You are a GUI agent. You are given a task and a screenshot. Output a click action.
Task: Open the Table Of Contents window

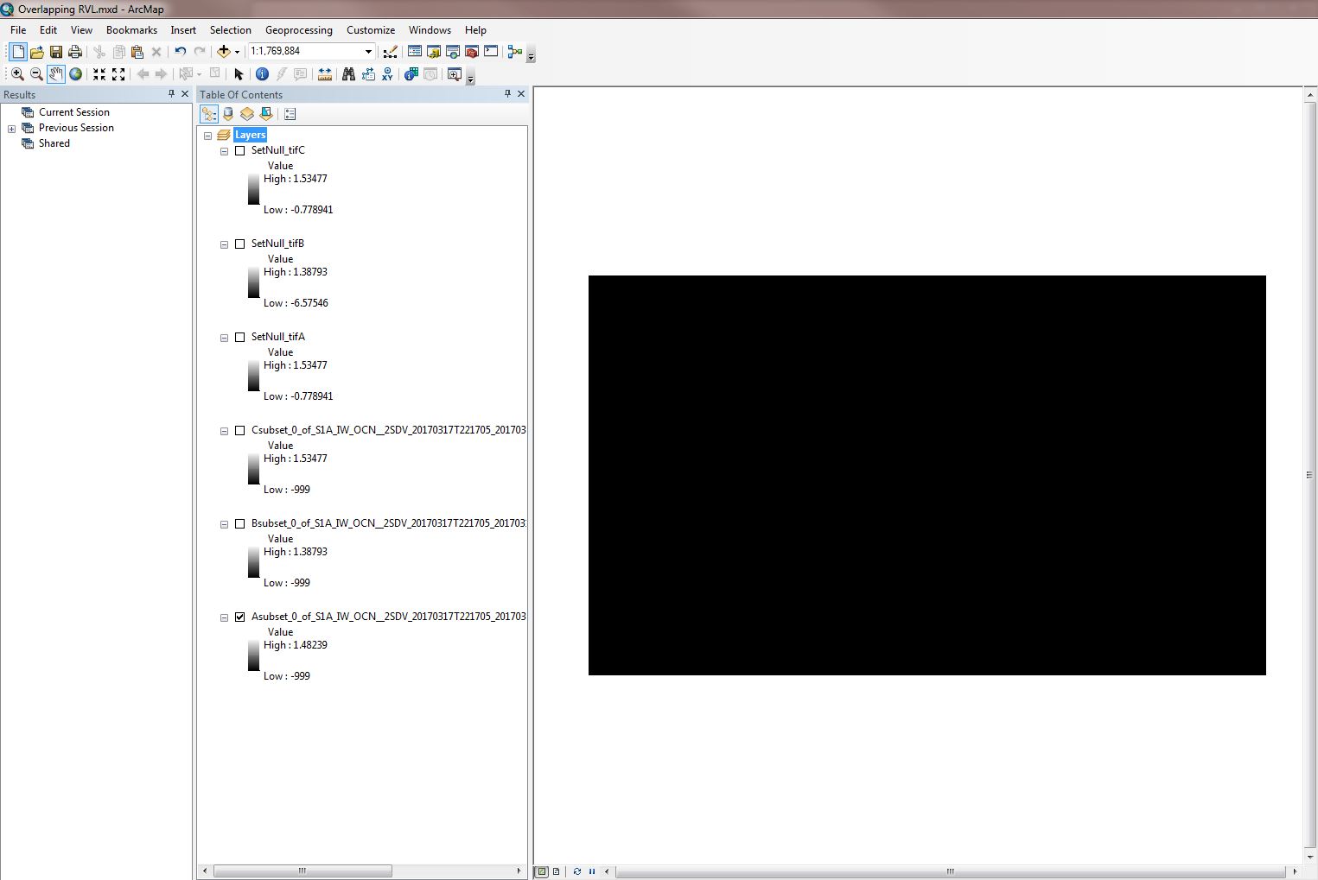(415, 52)
